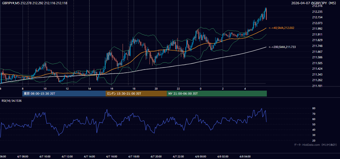
Task: Click hour tick 8 under price chart
Action: coord(23,89)
